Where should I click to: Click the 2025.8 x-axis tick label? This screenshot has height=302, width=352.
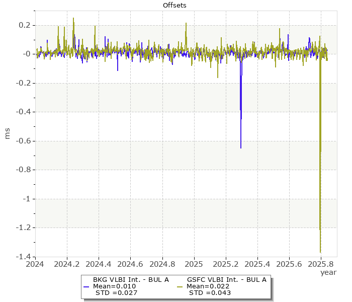321,263
